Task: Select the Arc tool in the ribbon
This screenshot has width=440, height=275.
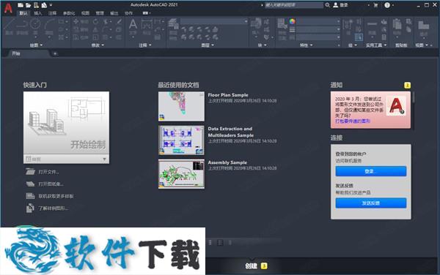Action: pyautogui.click(x=49, y=27)
